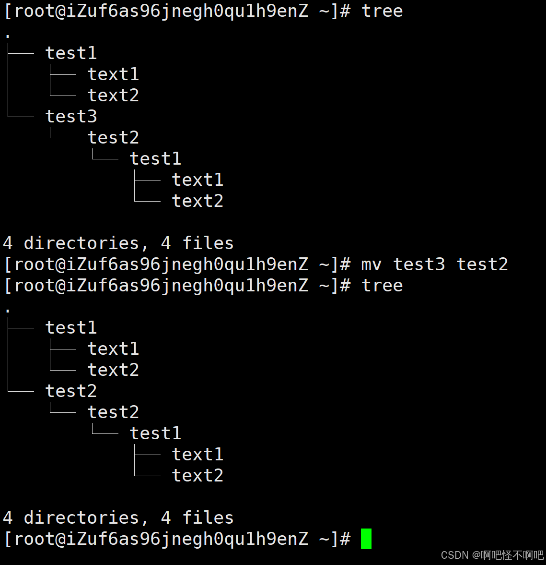The image size is (546, 565).
Task: Click the green terminal cursor block
Action: [x=366, y=539]
